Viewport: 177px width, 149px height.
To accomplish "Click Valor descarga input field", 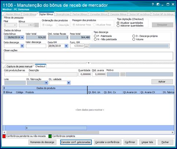I will (x=36, y=46).
